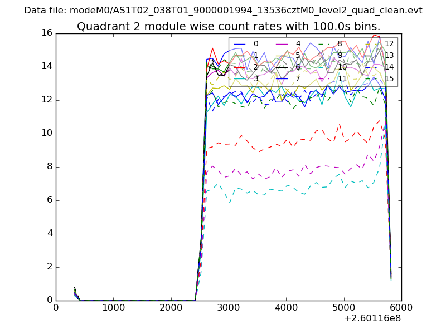Click the x-axis tick label 3000
The width and height of the screenshot is (446, 334).
tap(229, 307)
